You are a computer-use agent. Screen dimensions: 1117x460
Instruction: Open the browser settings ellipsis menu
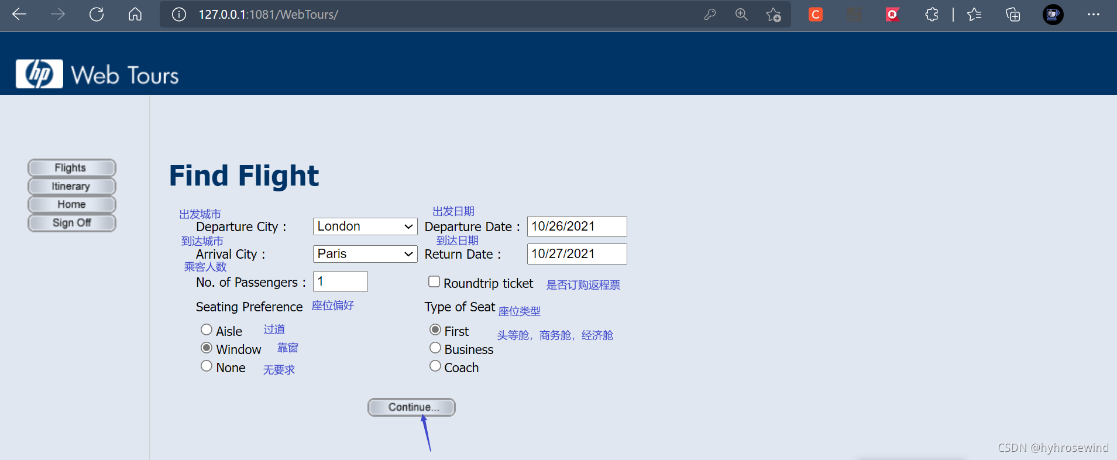click(1094, 15)
